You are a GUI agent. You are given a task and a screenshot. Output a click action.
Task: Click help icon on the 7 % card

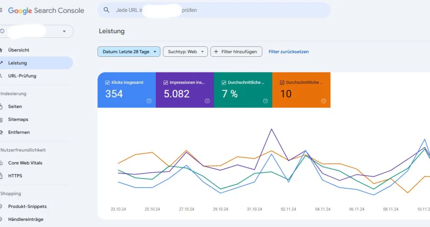[x=265, y=101]
